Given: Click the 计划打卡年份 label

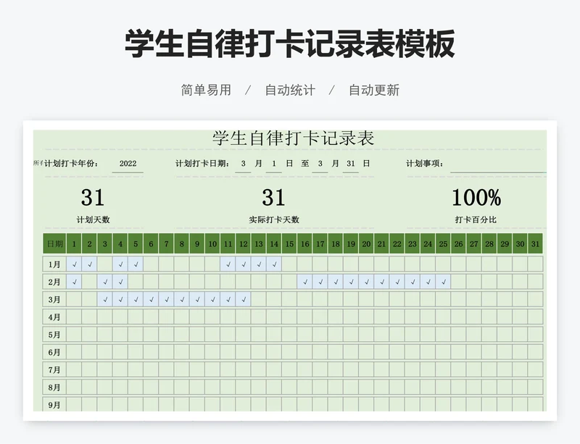Looking at the screenshot, I should point(71,164).
